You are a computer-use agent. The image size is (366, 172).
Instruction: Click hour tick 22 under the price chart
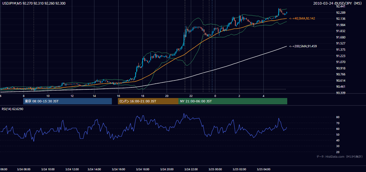point(191,96)
